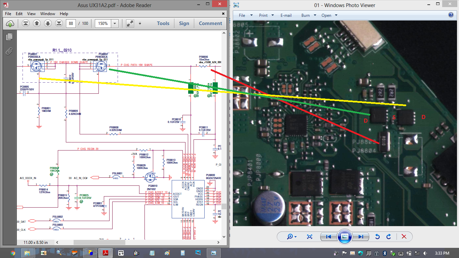Open Calculator from taskbar

point(183,253)
